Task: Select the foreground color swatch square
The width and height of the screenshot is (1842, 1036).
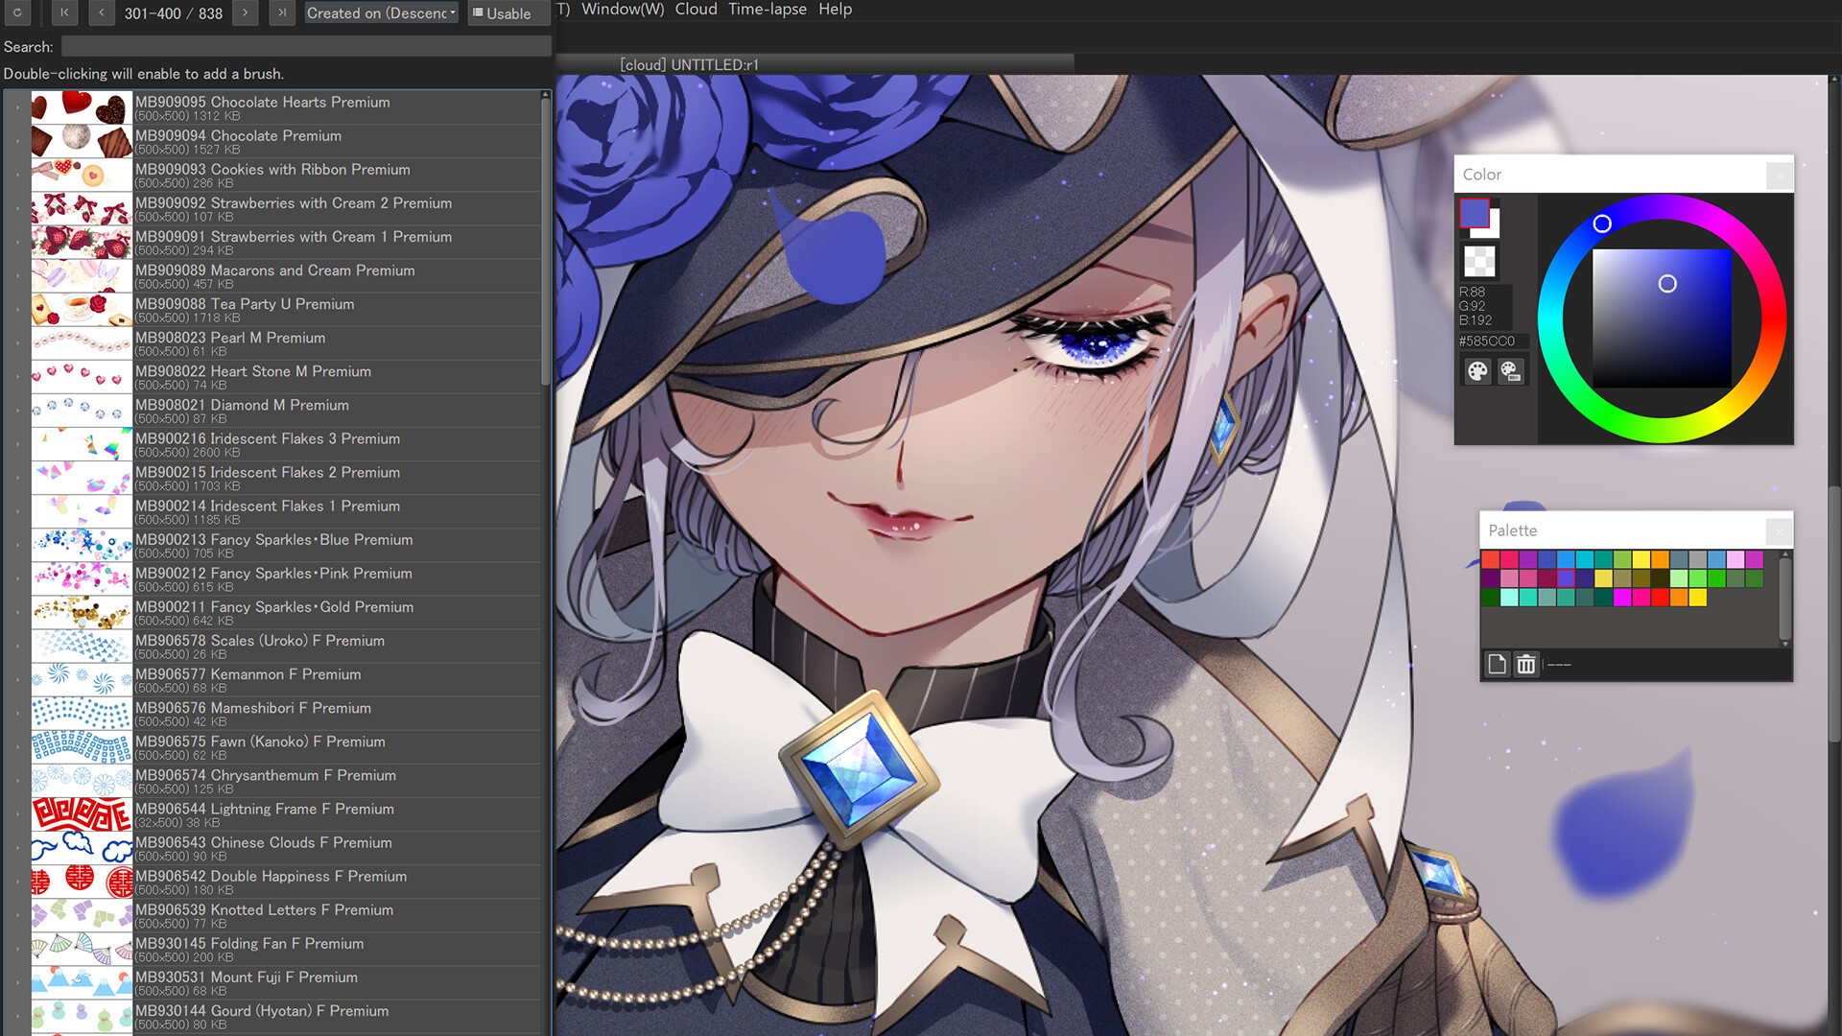Action: [1476, 213]
